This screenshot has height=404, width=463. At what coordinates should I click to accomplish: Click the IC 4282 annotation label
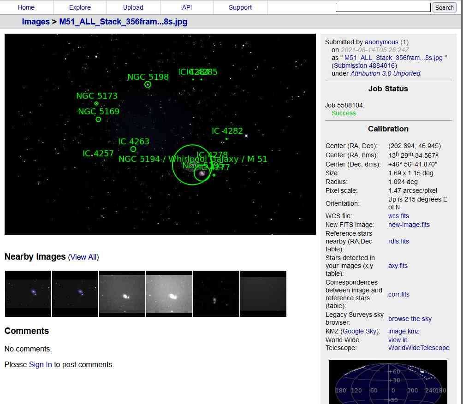(x=227, y=131)
